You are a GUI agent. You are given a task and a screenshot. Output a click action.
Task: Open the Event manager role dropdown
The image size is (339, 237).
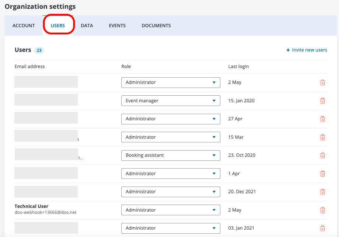click(171, 101)
